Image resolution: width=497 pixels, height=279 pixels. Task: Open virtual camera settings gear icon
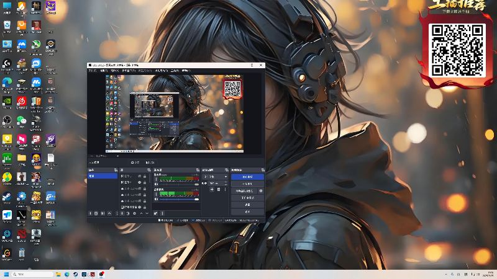click(x=261, y=191)
